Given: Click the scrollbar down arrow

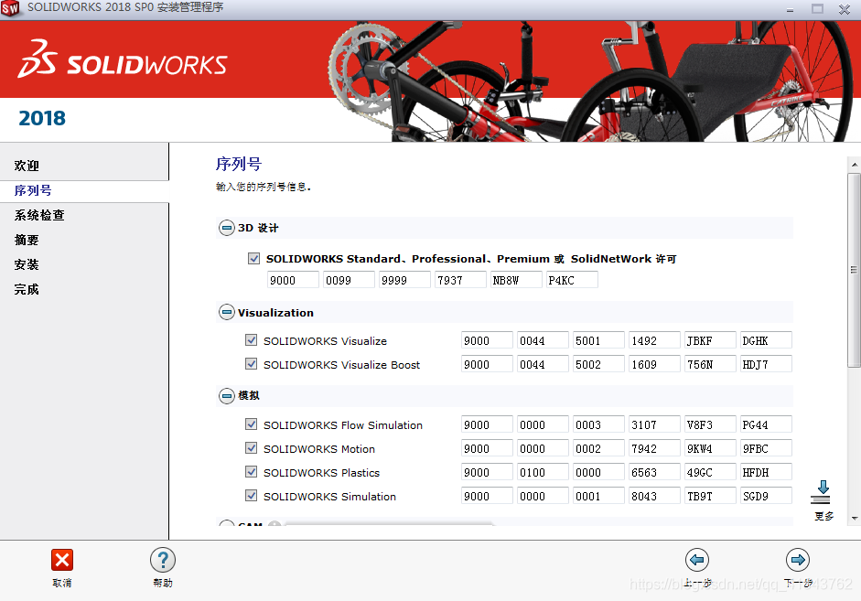Looking at the screenshot, I should [855, 518].
